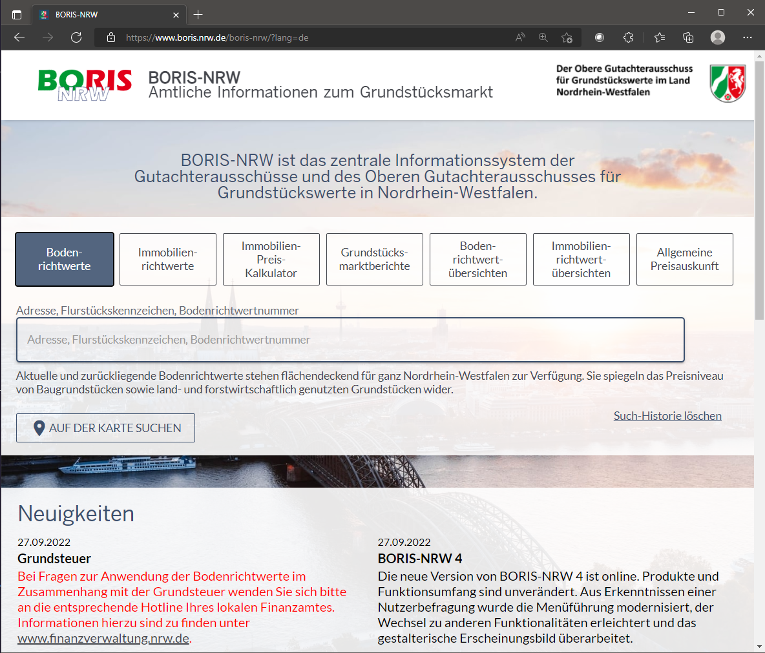Open the Immobilien-Preis-Kalkulator tab
Image resolution: width=765 pixels, height=653 pixels.
tap(271, 259)
